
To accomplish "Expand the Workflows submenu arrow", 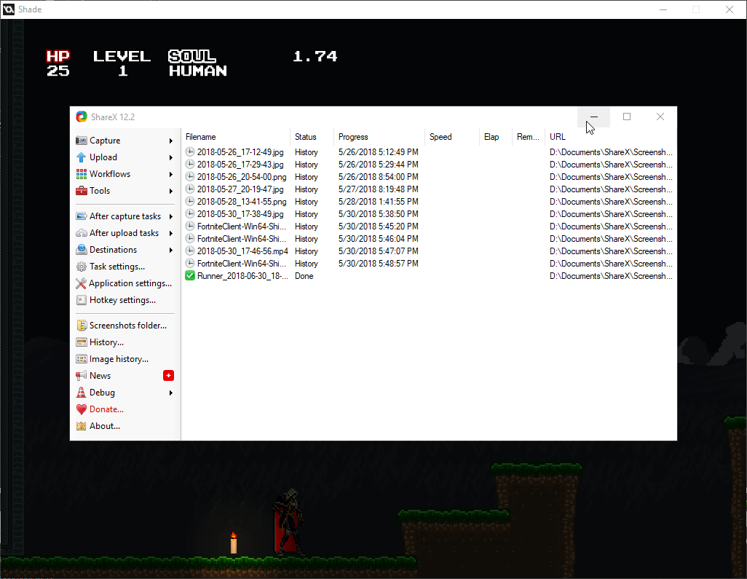I will [x=170, y=174].
